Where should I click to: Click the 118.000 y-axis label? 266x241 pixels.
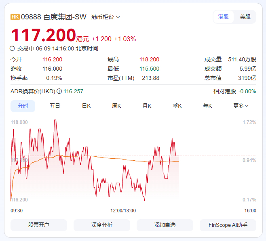(19, 122)
